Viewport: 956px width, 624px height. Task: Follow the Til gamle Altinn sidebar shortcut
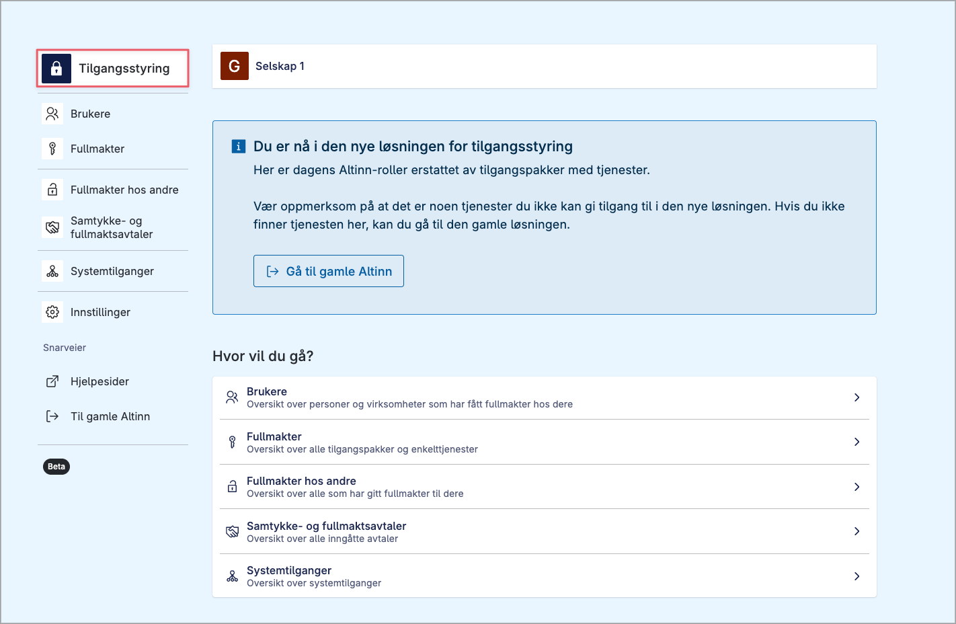110,416
